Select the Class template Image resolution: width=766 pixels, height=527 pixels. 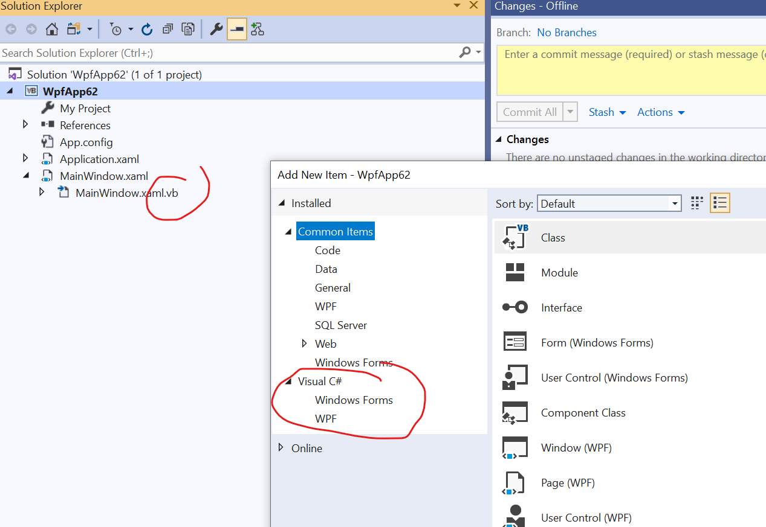629,237
